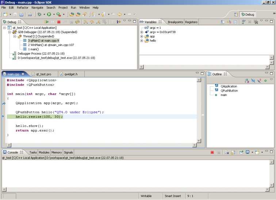The image size is (276, 200).
Task: Collapse the GDB Debugger tree node
Action: pyautogui.click(x=10, y=32)
